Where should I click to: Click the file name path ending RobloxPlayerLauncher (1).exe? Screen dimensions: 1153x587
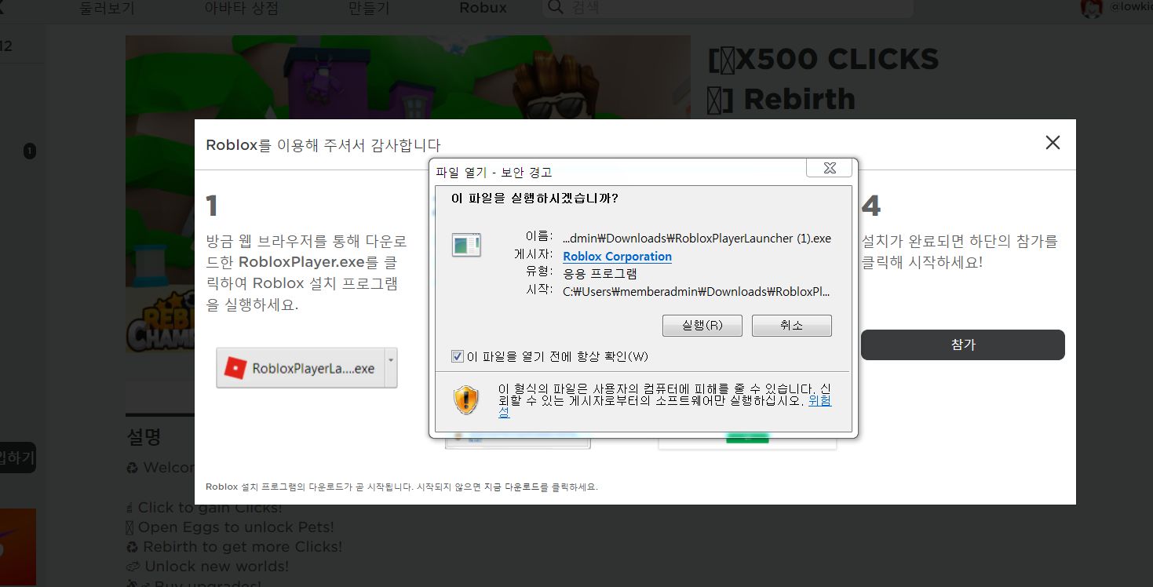click(x=697, y=239)
